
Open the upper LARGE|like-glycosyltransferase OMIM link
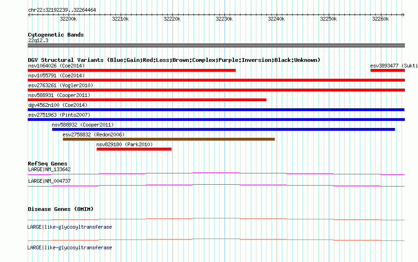[70, 227]
